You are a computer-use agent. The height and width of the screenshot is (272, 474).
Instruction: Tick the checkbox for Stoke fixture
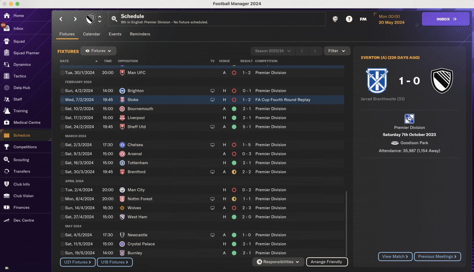62,100
